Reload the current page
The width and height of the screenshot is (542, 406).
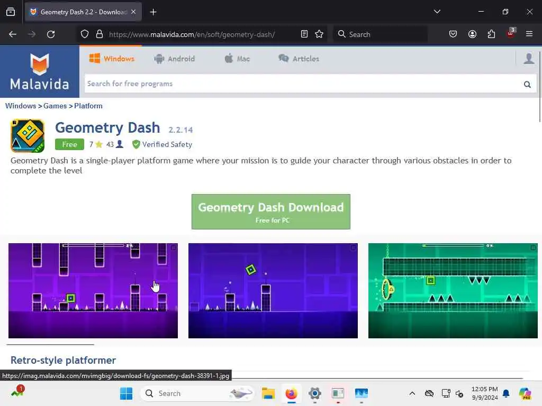click(x=51, y=34)
